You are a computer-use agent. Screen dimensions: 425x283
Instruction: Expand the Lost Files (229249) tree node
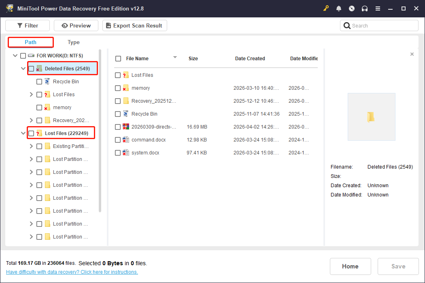click(x=23, y=133)
